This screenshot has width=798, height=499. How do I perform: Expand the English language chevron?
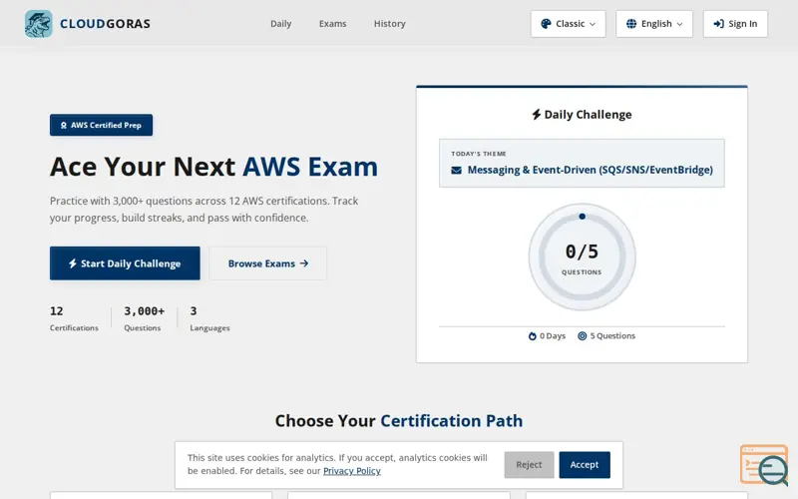point(680,24)
